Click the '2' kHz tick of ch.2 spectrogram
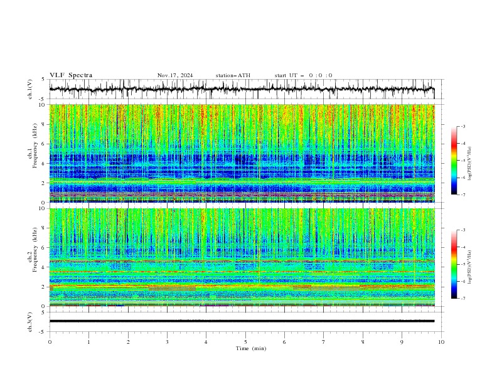This screenshot has width=497, height=384. pos(45,287)
